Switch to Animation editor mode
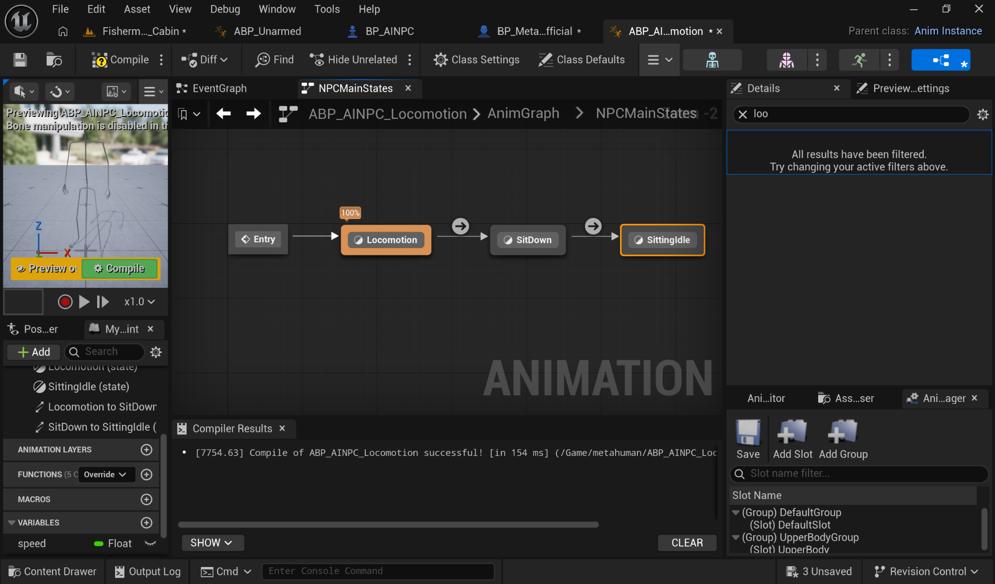 (x=859, y=60)
